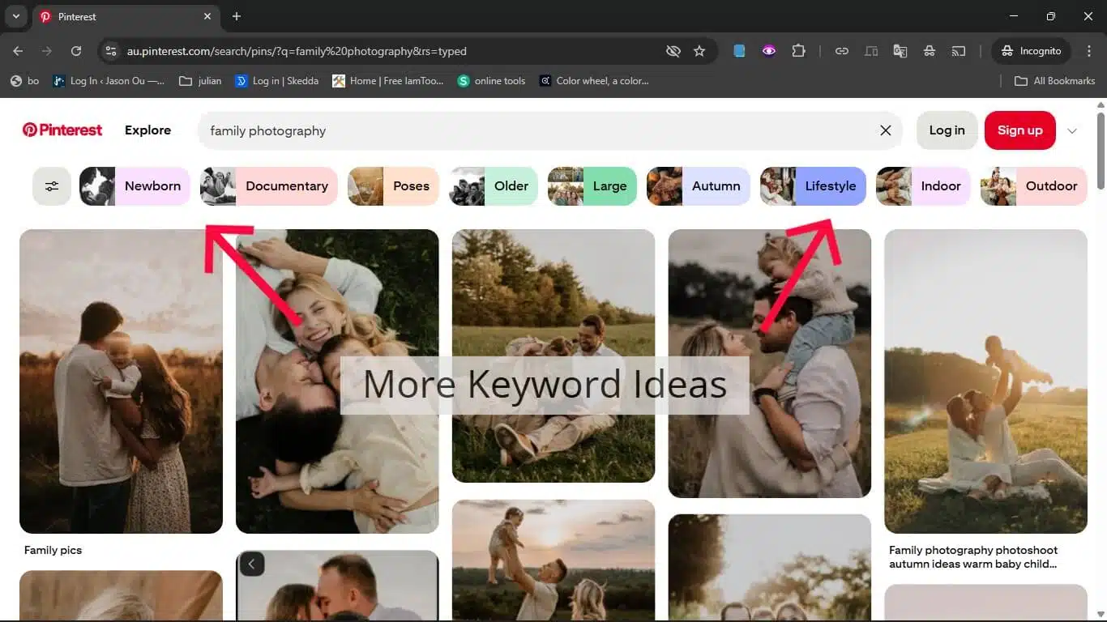Image resolution: width=1107 pixels, height=622 pixels.
Task: Expand the chevron next to Sign up
Action: 1072,130
